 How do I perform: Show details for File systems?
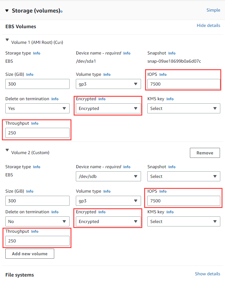tap(207, 274)
